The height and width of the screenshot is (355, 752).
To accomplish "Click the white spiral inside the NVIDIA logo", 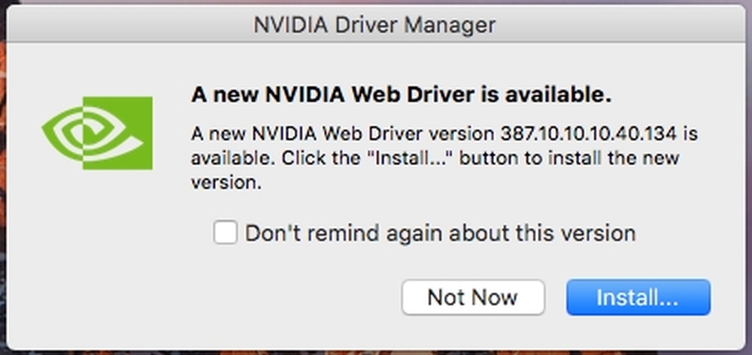I will click(x=91, y=133).
